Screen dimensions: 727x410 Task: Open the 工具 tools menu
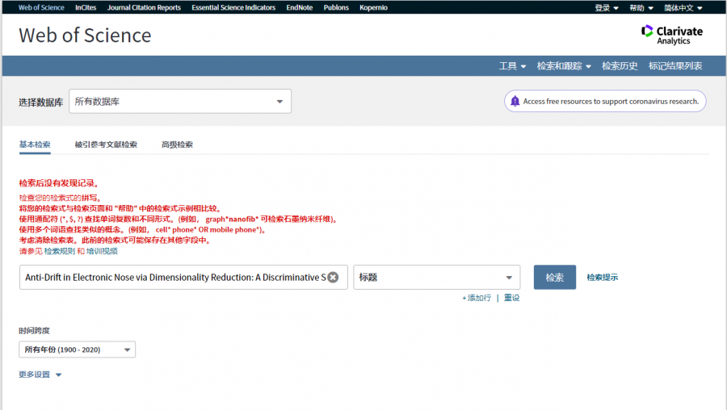click(x=512, y=66)
